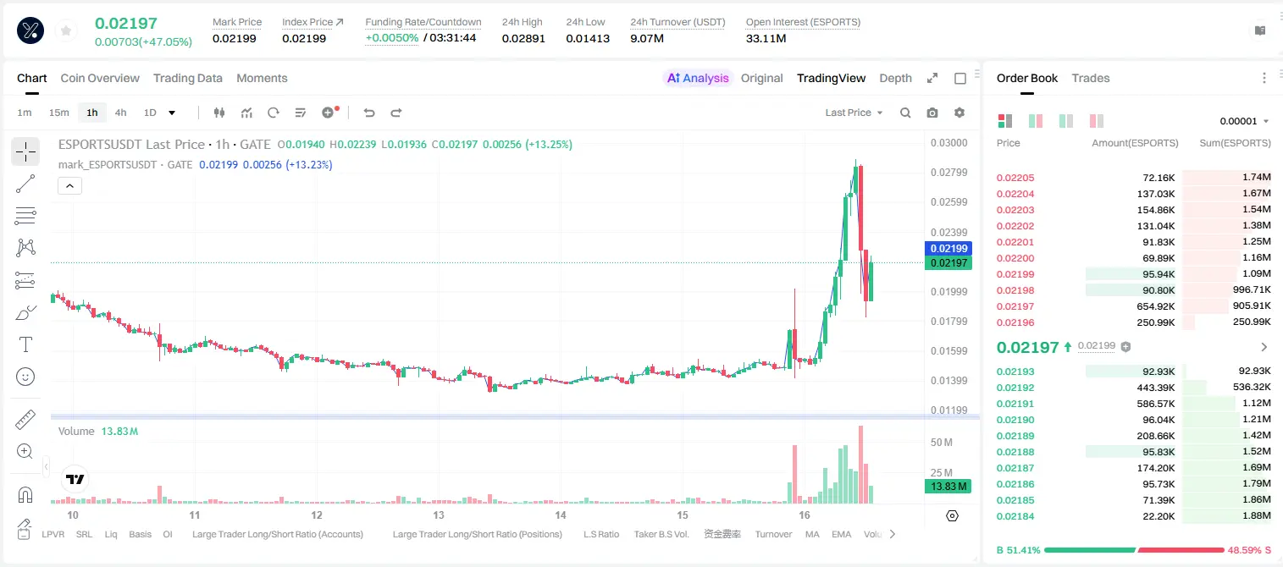Select the crosshair cursor tool
This screenshot has width=1283, height=567.
(x=25, y=151)
